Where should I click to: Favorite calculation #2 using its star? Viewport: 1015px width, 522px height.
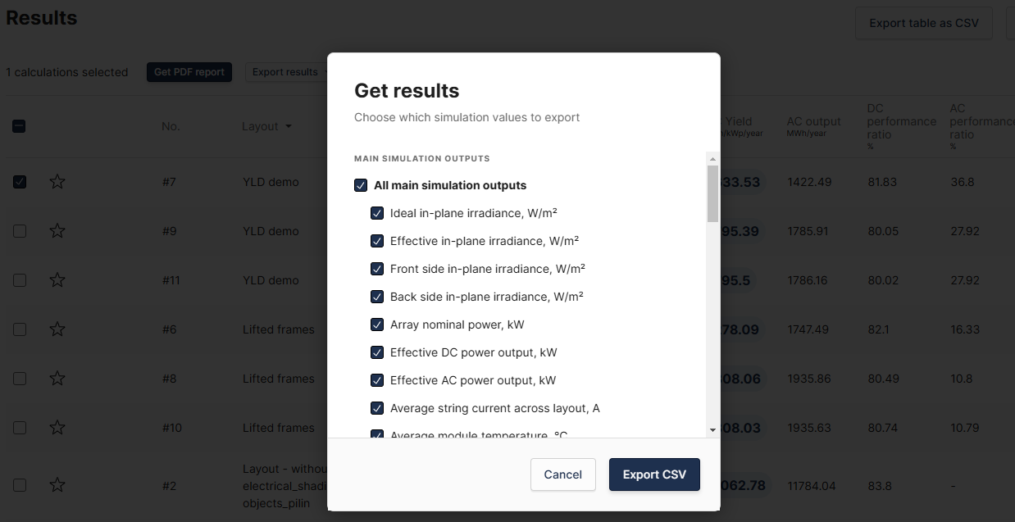tap(57, 485)
